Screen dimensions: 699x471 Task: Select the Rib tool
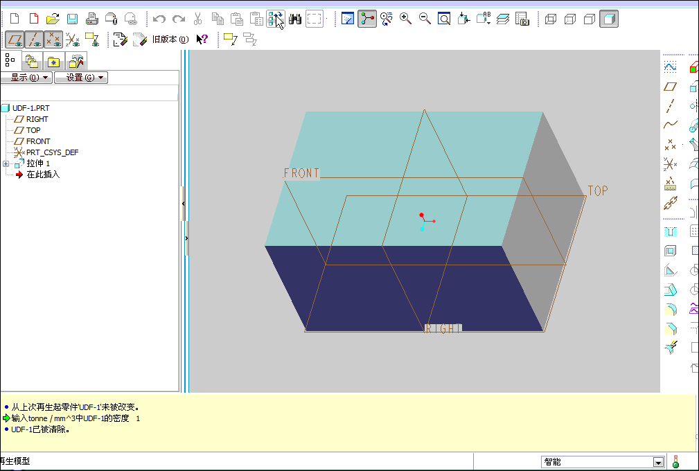click(670, 271)
